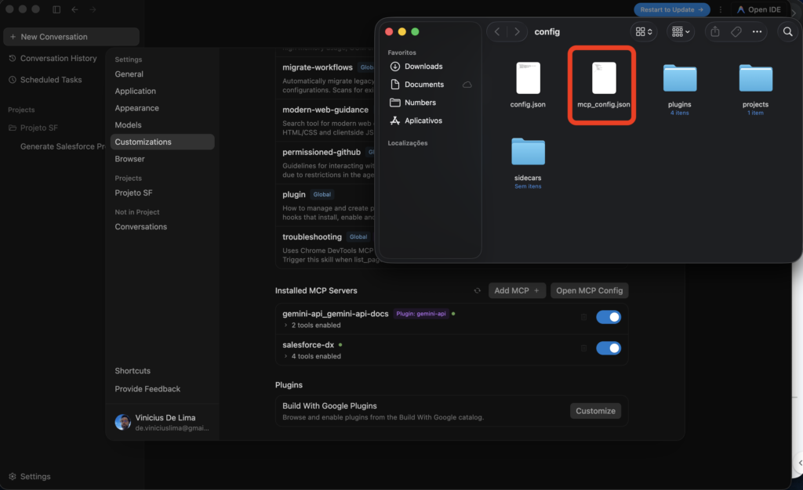The height and width of the screenshot is (490, 803).
Task: Go forward in Finder config window
Action: pos(517,31)
